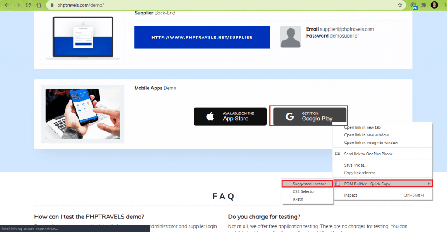Click the Mobile Apps Demo heading

pyautogui.click(x=155, y=88)
